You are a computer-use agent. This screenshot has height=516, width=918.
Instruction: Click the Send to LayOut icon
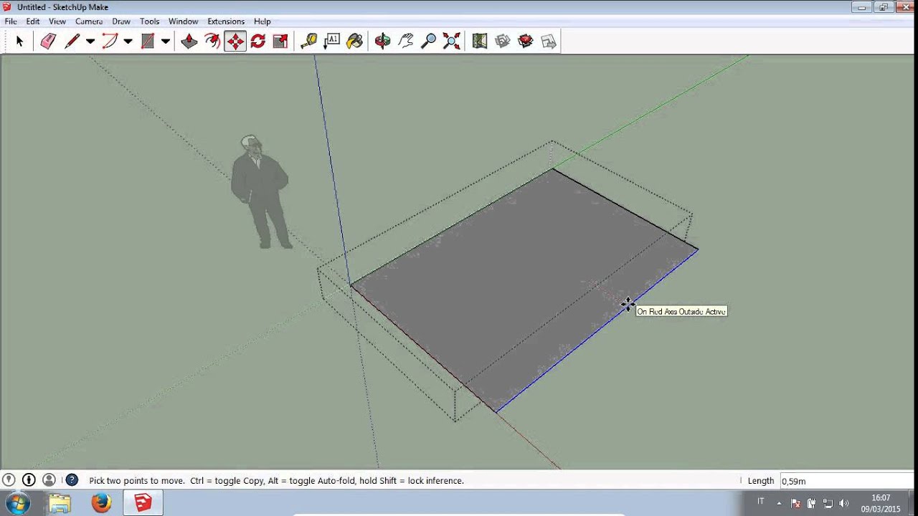[x=549, y=42]
